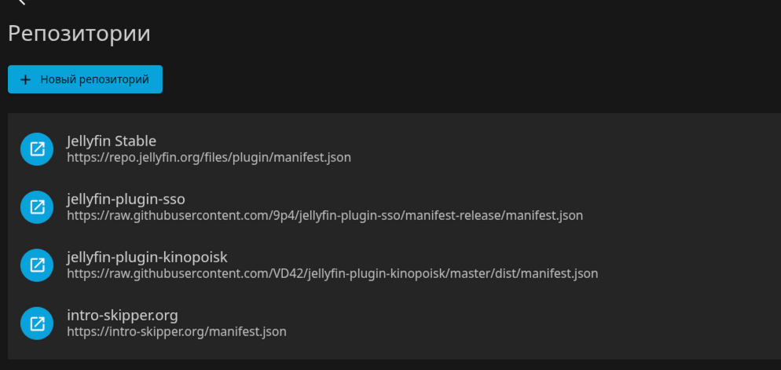This screenshot has width=781, height=370.
Task: Click the 9p4 jellyfin-plugin-sso manifest URL
Action: click(324, 215)
